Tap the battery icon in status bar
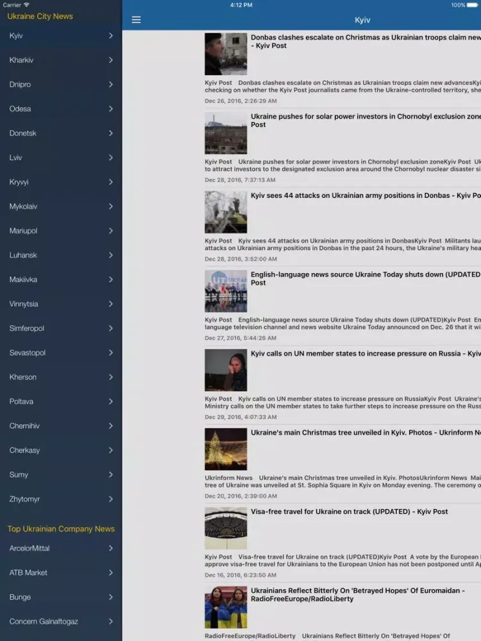This screenshot has width=481, height=641. (473, 5)
